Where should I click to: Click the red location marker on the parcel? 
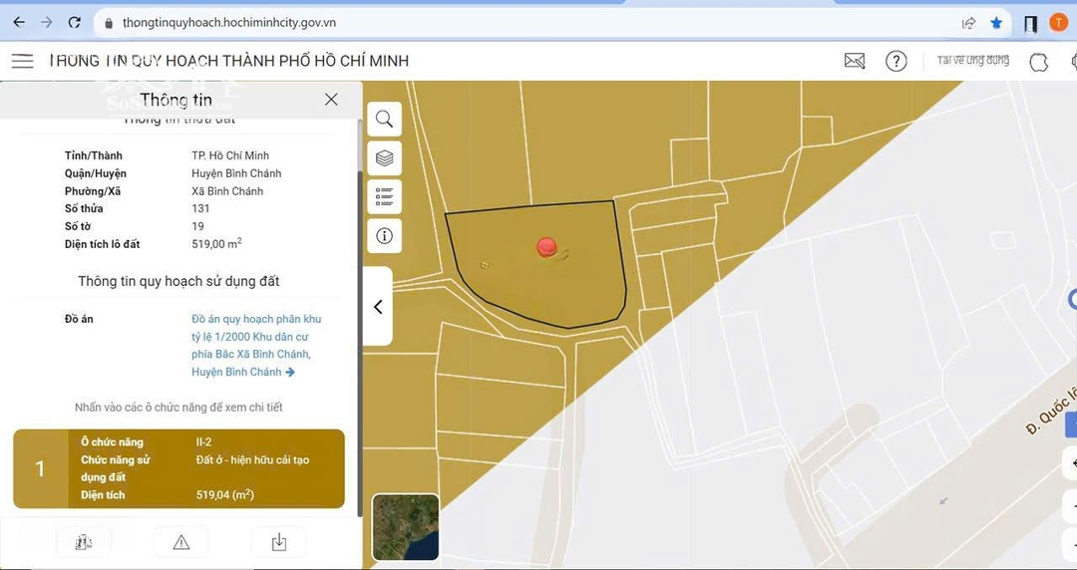tap(546, 246)
